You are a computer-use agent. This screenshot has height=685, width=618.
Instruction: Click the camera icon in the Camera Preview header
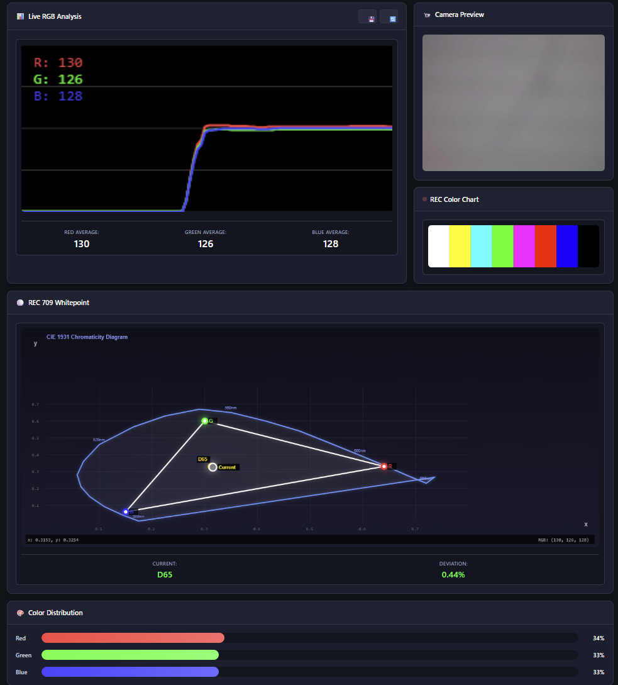point(427,14)
